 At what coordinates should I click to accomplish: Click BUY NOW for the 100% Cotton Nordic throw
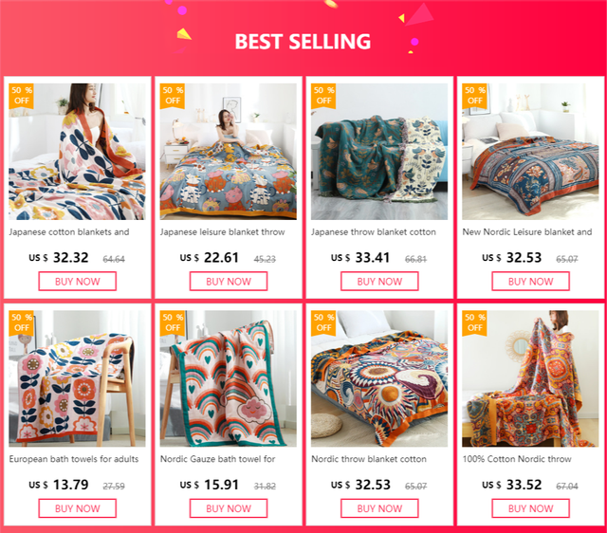click(x=531, y=508)
